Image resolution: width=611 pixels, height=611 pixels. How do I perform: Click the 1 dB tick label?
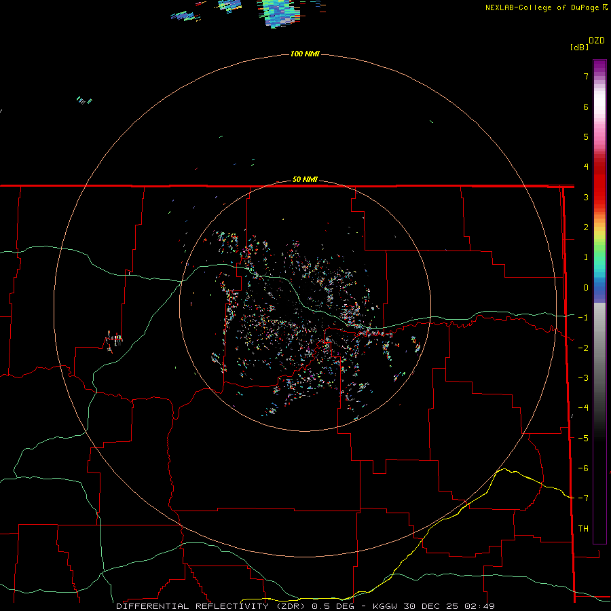point(586,257)
